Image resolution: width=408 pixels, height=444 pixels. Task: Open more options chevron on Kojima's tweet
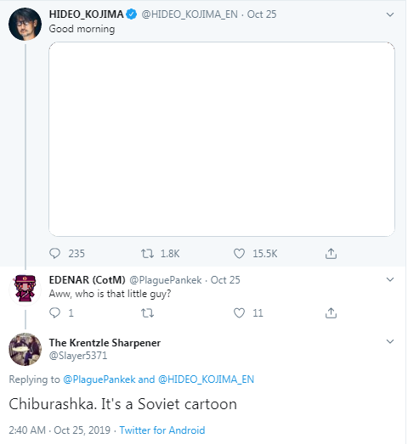[x=390, y=14]
